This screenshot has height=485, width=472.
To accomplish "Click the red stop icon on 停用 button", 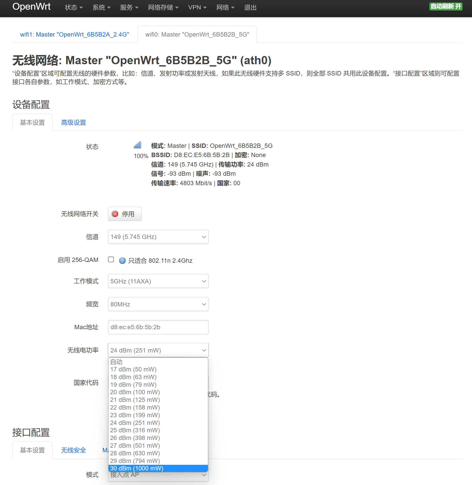I will [115, 214].
